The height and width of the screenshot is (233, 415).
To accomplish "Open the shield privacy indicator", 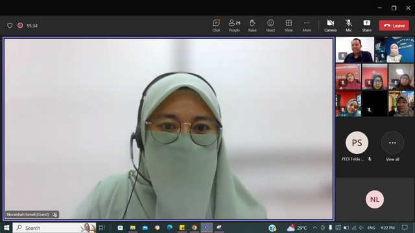I will (x=10, y=25).
